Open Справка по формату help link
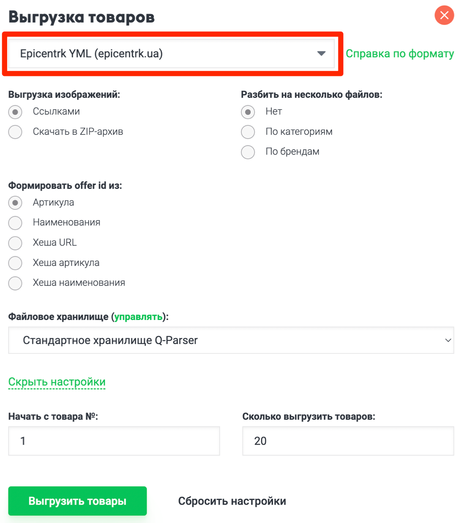 400,53
